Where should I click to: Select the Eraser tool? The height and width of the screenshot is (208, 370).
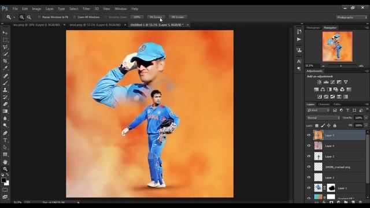tap(5, 104)
